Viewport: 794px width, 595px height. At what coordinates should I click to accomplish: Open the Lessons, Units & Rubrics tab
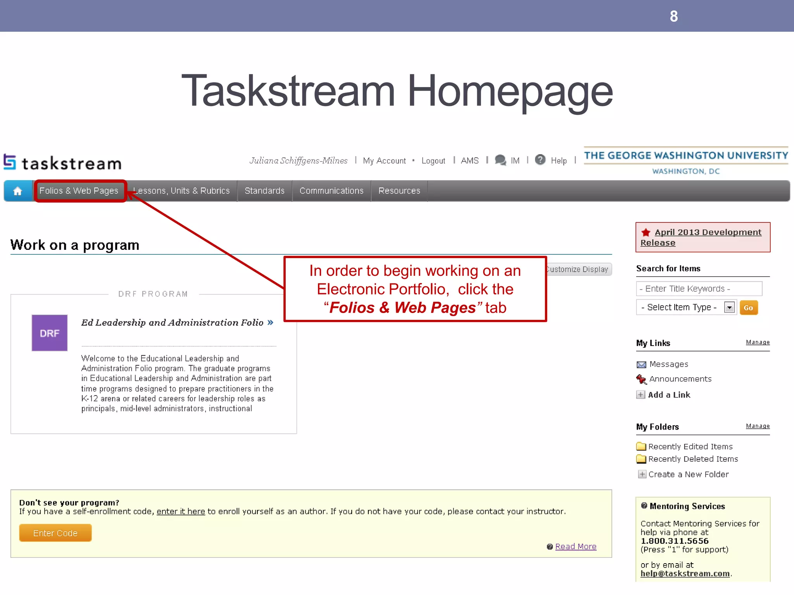coord(181,191)
